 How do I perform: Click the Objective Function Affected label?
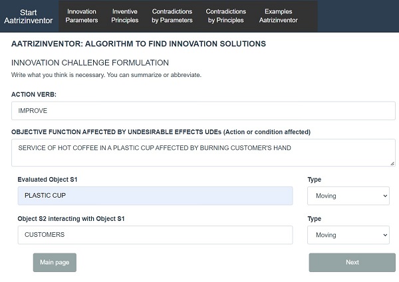click(x=160, y=131)
